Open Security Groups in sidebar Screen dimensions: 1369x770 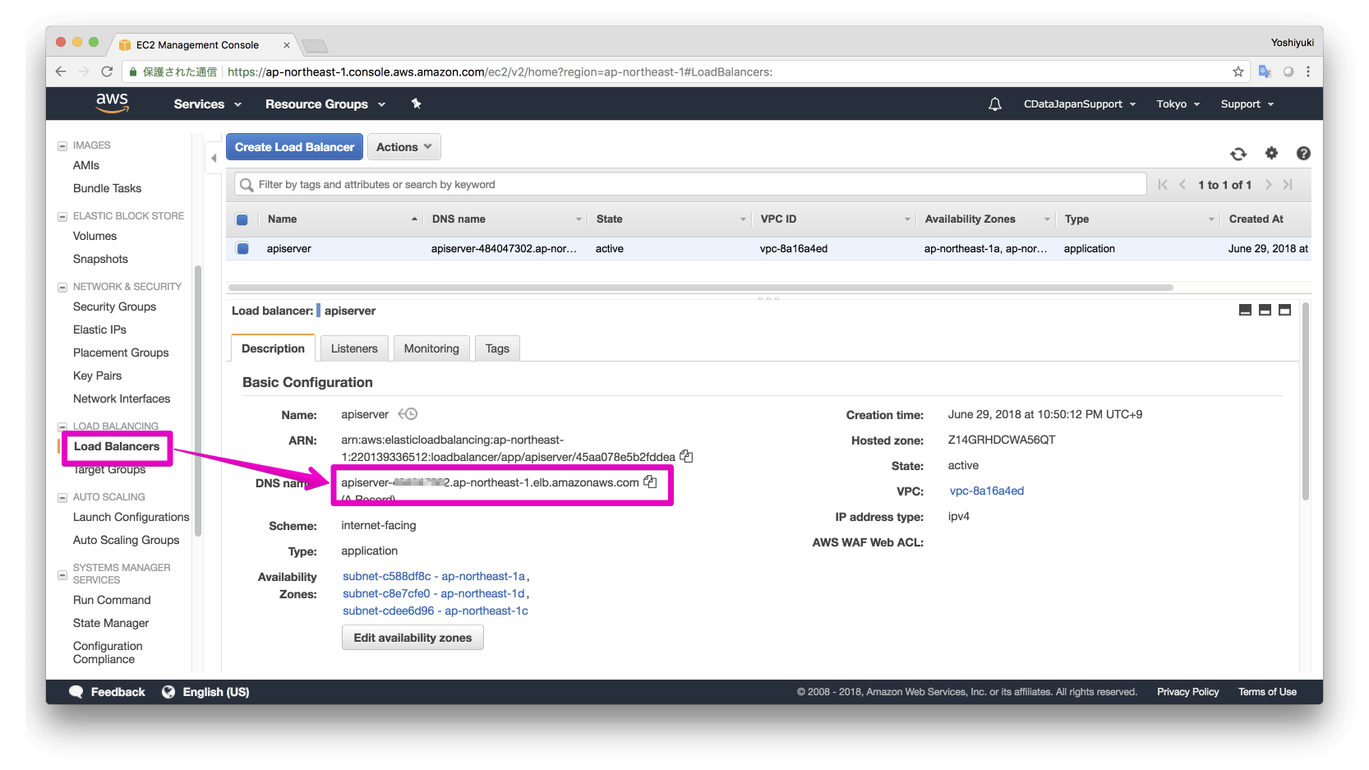114,307
